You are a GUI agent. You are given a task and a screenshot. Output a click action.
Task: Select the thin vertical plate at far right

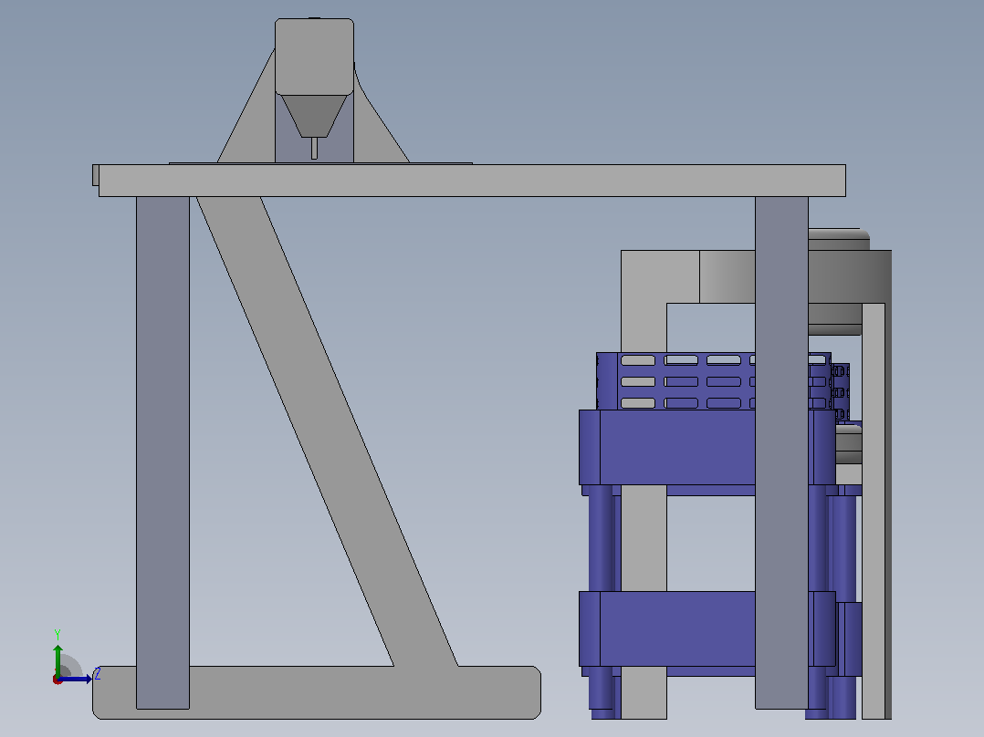click(x=874, y=511)
